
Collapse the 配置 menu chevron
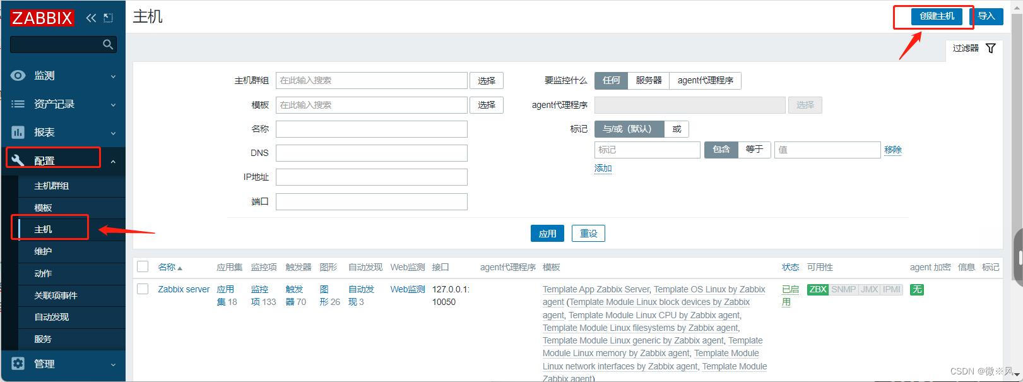coord(114,162)
